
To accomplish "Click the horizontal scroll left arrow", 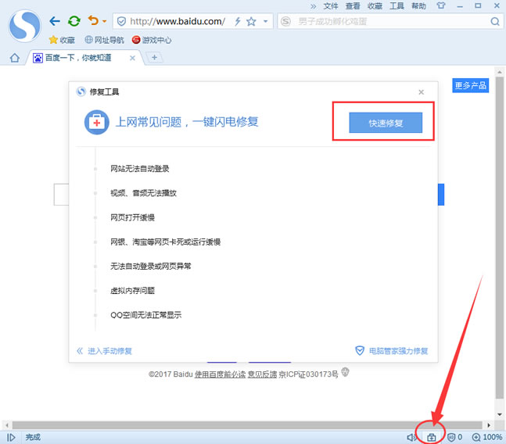I will [x=7, y=425].
